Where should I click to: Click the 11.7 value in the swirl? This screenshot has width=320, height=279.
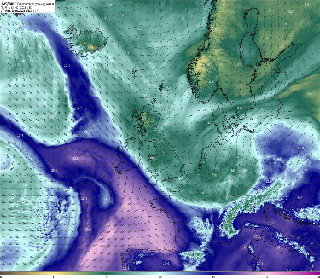[107, 198]
